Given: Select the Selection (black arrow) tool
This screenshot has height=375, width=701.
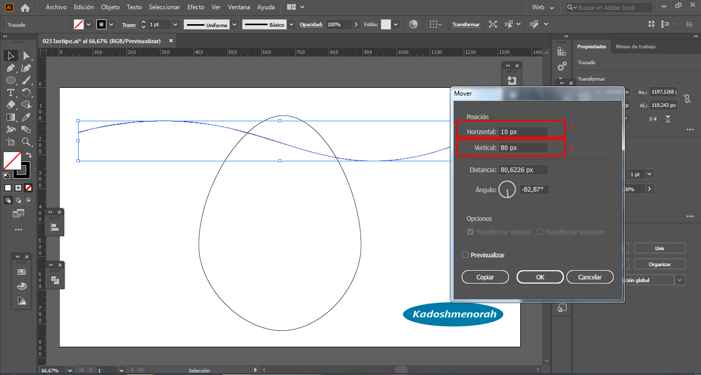Looking at the screenshot, I should 10,55.
